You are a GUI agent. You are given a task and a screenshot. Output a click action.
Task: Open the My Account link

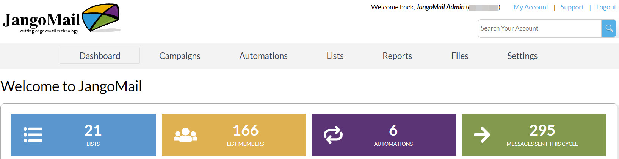(x=531, y=7)
